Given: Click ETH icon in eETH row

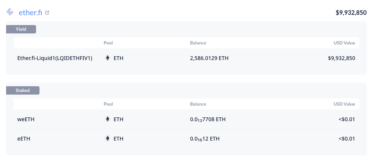Looking at the screenshot, I should [x=107, y=139].
